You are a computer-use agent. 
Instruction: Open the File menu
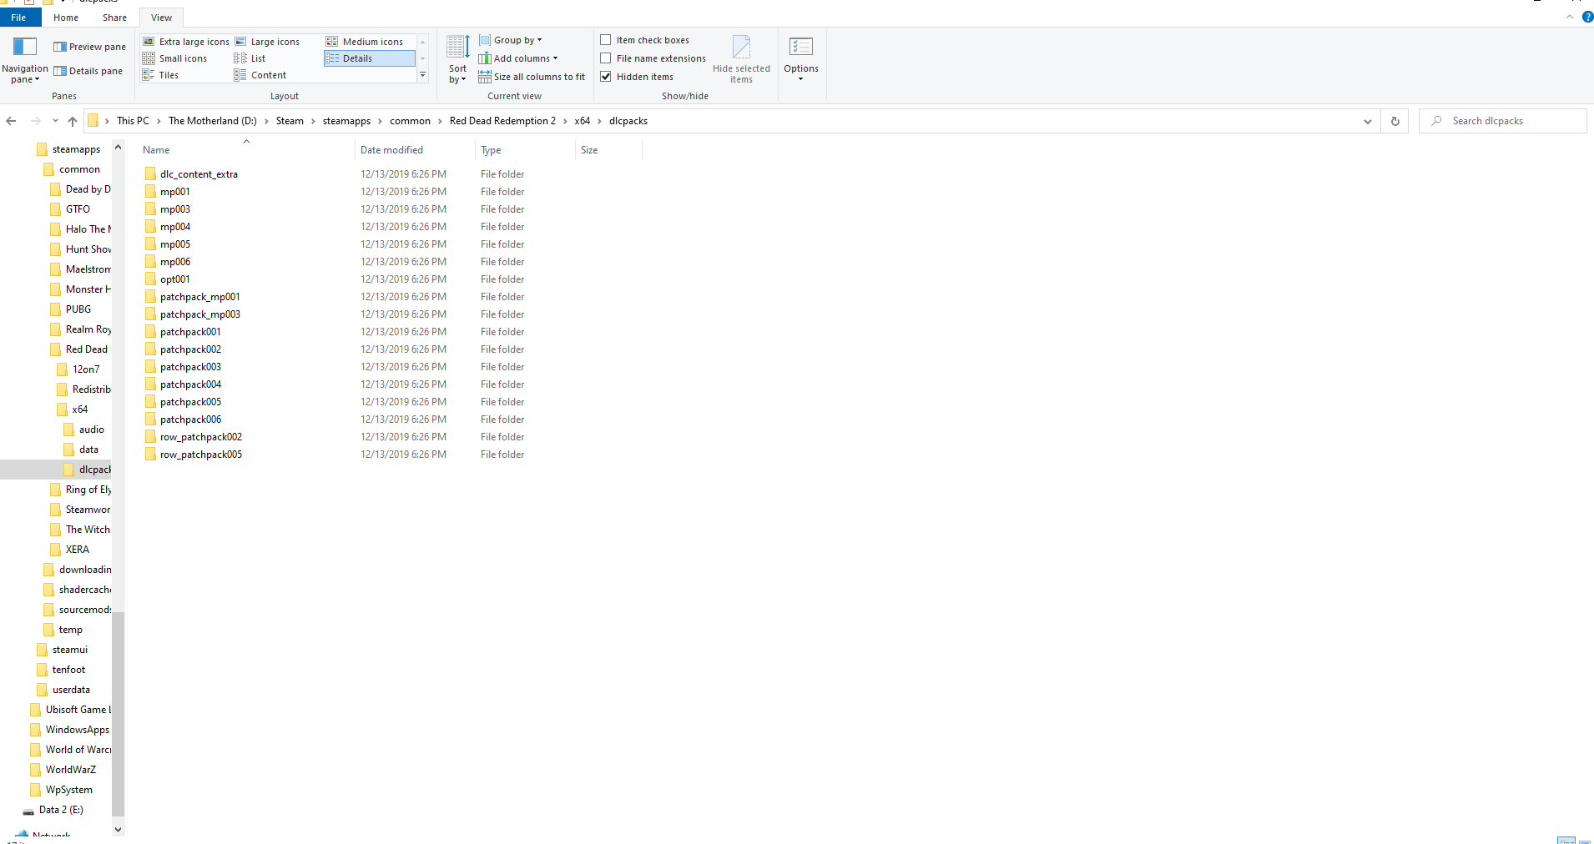(18, 17)
